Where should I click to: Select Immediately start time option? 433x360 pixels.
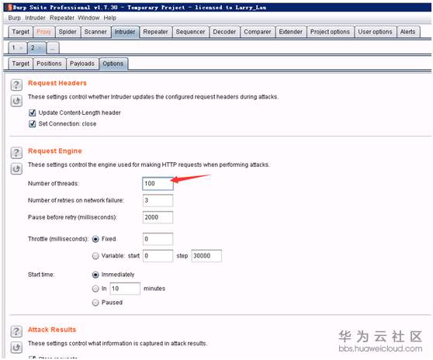tap(95, 275)
